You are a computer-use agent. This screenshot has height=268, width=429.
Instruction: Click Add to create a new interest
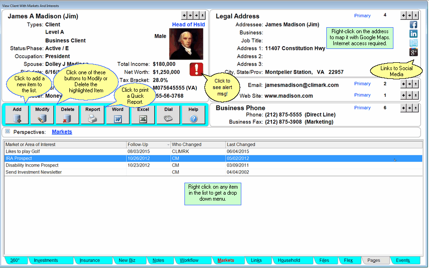pyautogui.click(x=17, y=114)
